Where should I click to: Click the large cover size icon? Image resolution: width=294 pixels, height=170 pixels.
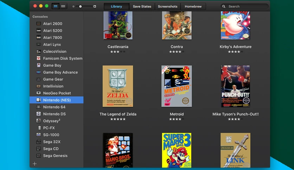[x=95, y=6]
